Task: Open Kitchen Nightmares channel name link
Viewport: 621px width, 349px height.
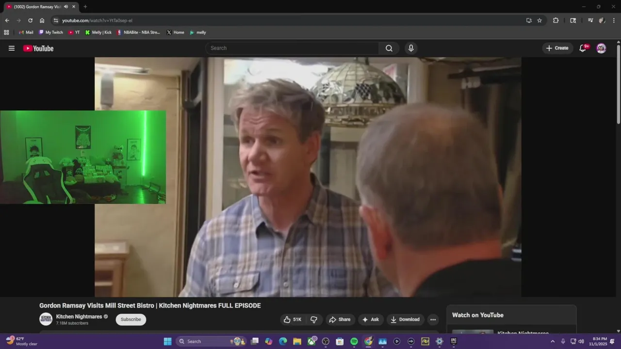Action: (x=79, y=317)
